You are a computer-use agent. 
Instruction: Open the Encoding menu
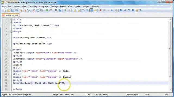[x=33, y=6]
